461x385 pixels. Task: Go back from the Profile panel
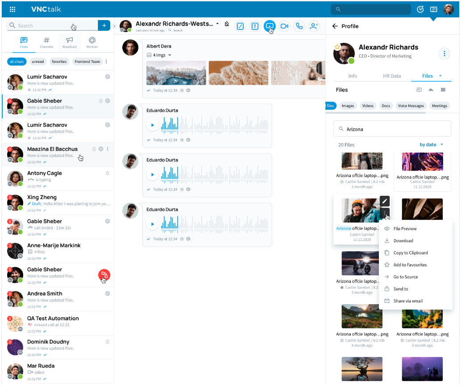[x=335, y=26]
